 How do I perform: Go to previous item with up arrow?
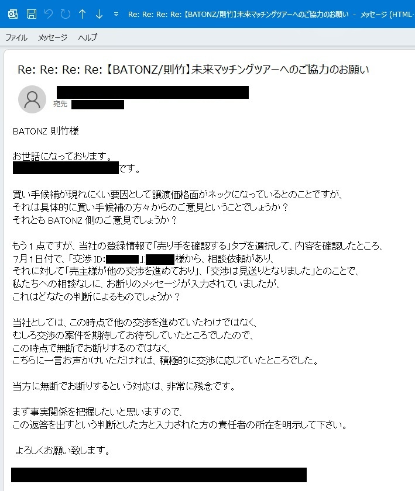pos(82,14)
